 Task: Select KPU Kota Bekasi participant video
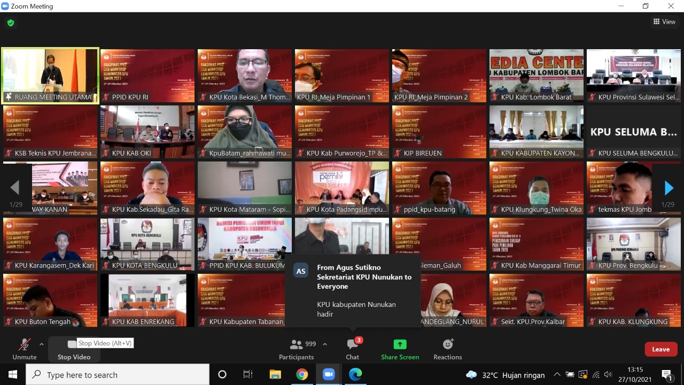(245, 75)
